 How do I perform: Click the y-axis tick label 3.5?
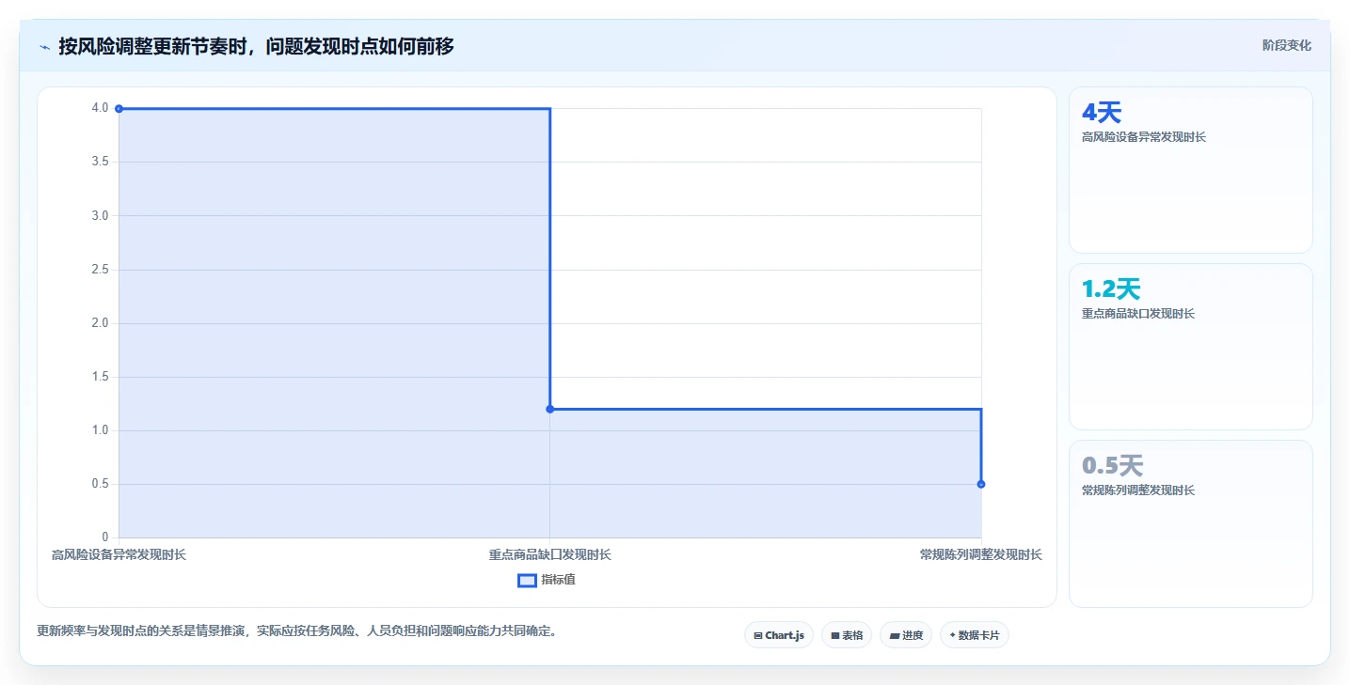point(100,162)
